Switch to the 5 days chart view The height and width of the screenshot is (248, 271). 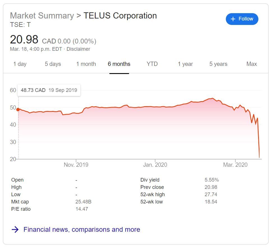coord(52,64)
